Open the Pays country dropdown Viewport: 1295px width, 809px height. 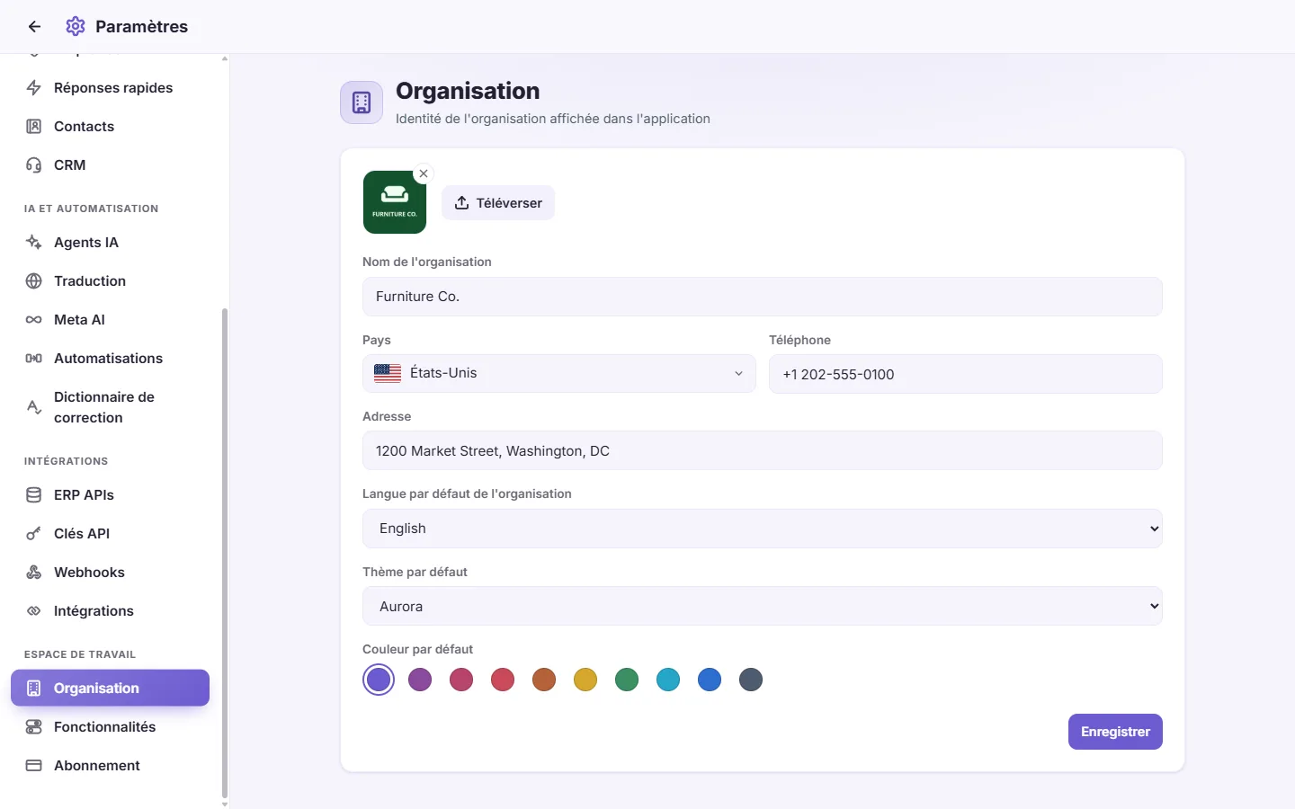point(559,374)
